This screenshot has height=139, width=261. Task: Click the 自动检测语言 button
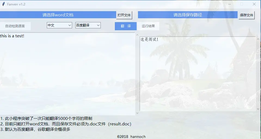click(x=15, y=26)
